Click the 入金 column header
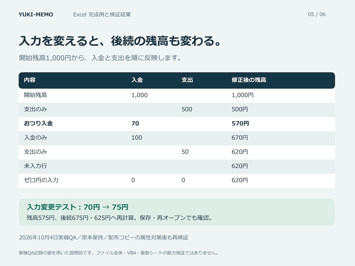The width and height of the screenshot is (355, 266). pyautogui.click(x=137, y=80)
